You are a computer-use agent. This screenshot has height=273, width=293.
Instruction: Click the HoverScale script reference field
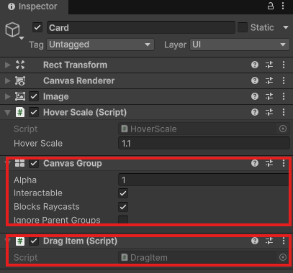204,129
